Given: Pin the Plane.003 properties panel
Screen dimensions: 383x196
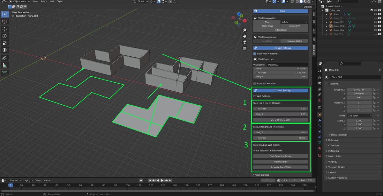Looking at the screenshot, I should click(x=379, y=70).
